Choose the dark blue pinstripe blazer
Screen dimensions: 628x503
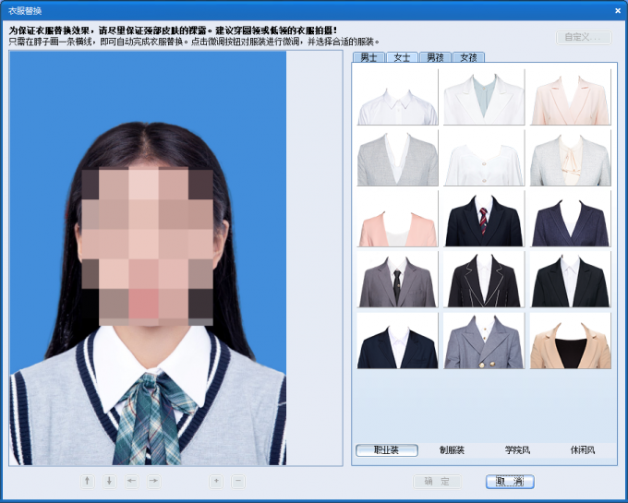coord(571,219)
